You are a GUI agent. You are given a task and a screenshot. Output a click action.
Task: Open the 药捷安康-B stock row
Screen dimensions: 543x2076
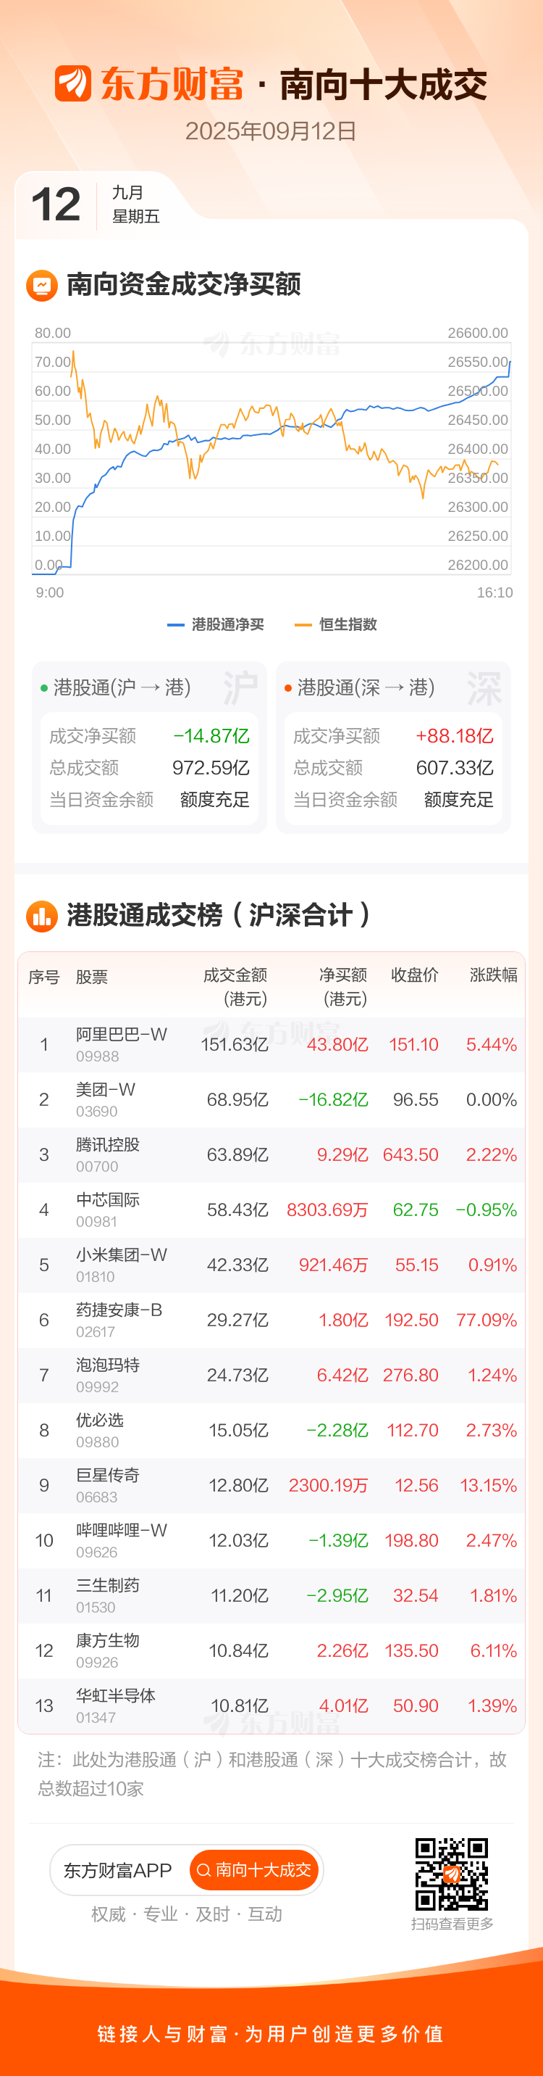[271, 1321]
